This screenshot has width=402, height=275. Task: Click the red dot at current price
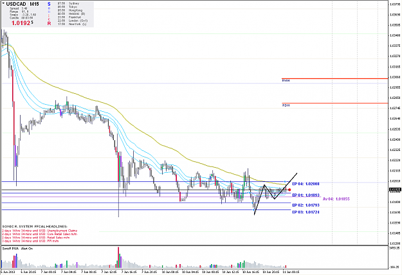tap(289, 190)
